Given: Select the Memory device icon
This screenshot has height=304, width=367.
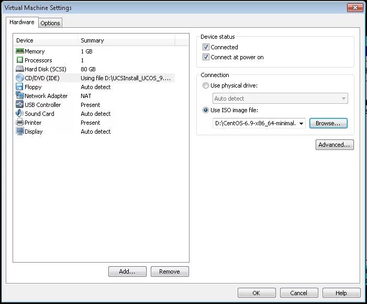Looking at the screenshot, I should [x=20, y=51].
